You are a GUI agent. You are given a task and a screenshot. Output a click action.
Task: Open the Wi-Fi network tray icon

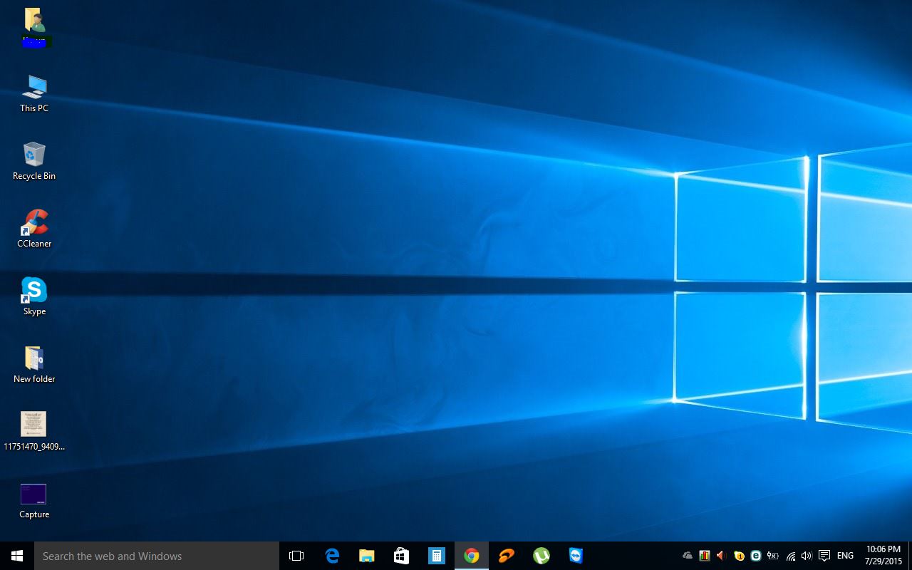790,556
